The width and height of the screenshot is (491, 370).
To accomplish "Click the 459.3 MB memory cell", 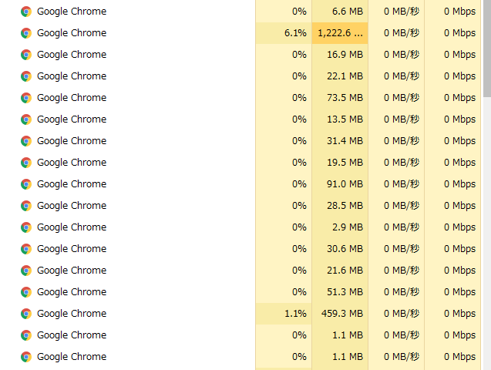I will coord(340,313).
